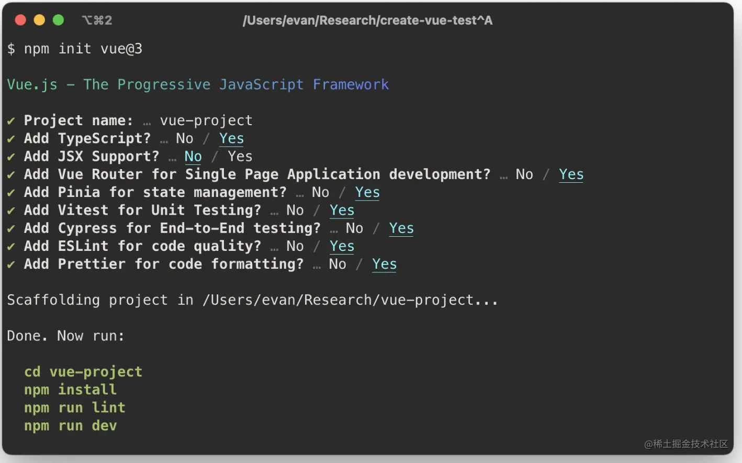Click the green zoom window button
Viewport: 742px width, 463px height.
pos(58,20)
